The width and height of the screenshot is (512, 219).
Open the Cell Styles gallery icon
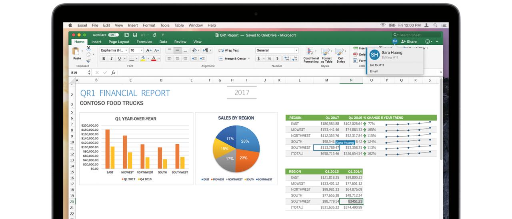coord(340,52)
